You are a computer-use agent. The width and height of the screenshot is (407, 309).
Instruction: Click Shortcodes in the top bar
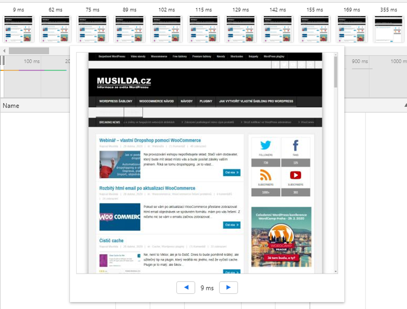pos(237,56)
